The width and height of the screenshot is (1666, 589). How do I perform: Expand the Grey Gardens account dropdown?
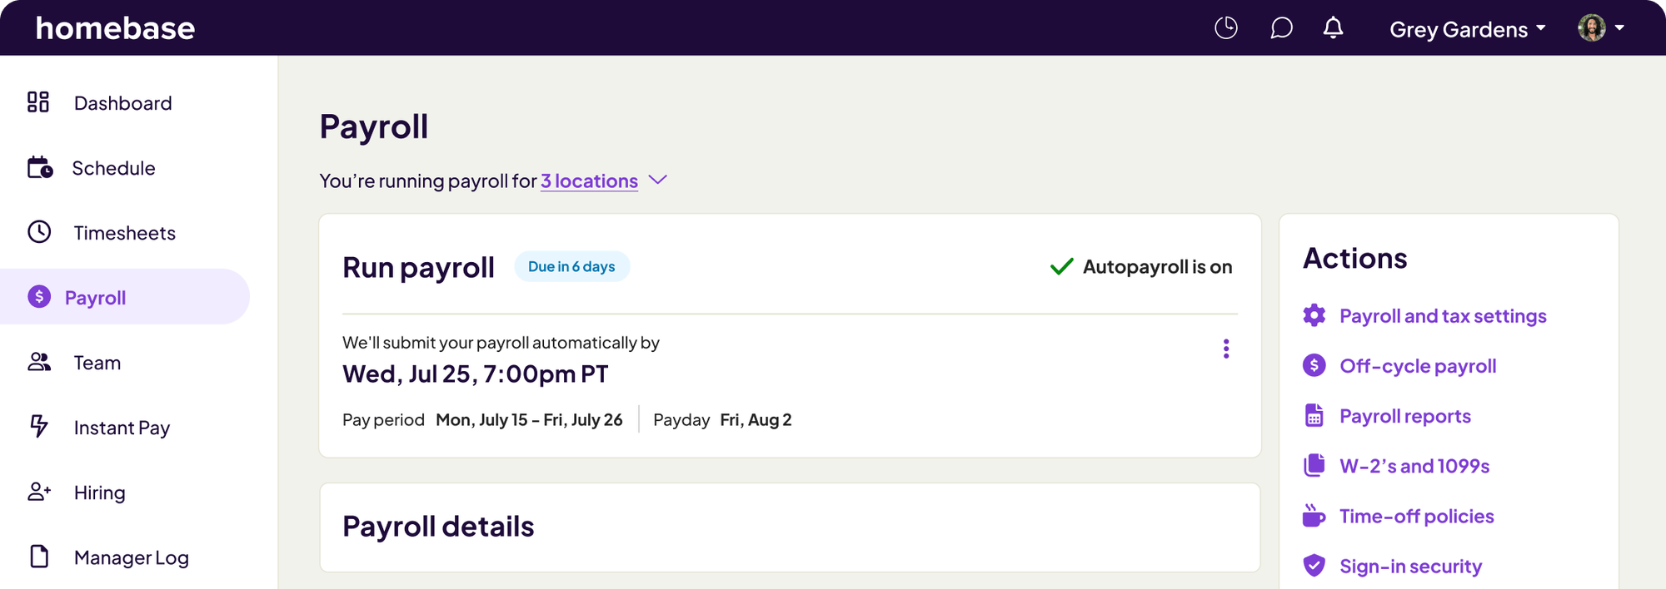(1466, 28)
